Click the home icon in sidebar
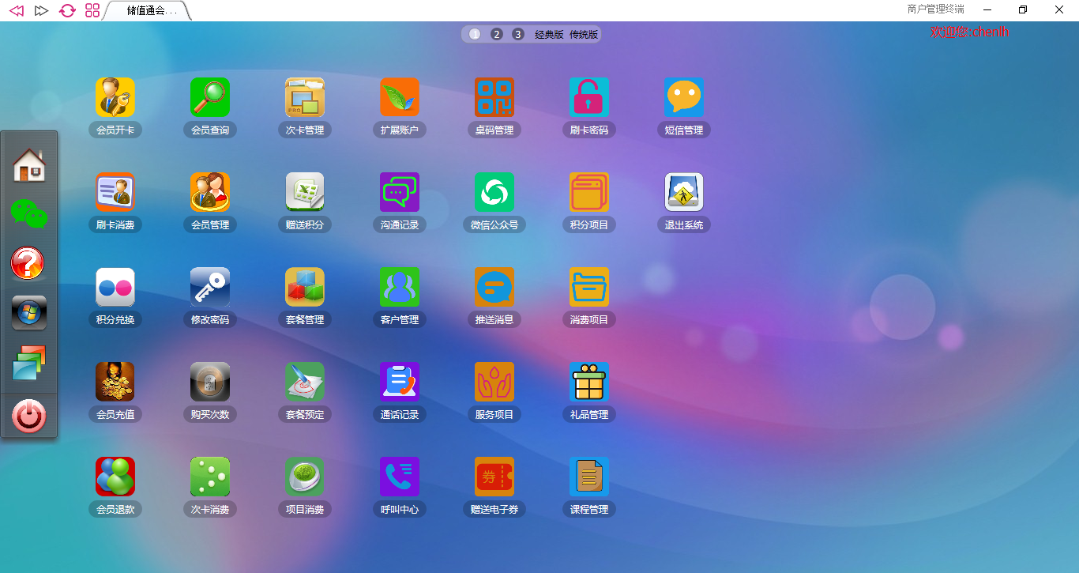 tap(29, 165)
